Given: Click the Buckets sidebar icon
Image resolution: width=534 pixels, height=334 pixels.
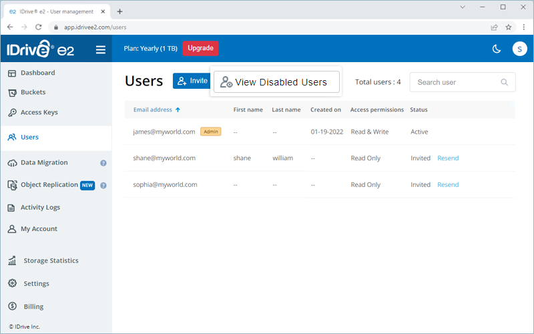Looking at the screenshot, I should click(x=12, y=93).
